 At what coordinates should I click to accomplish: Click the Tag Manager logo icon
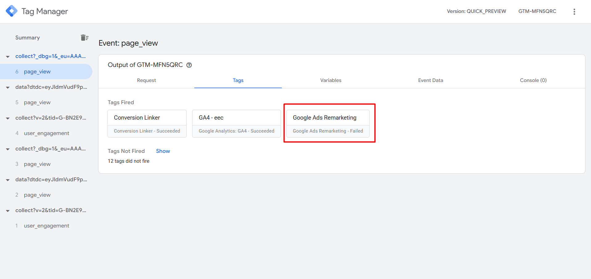12,11
